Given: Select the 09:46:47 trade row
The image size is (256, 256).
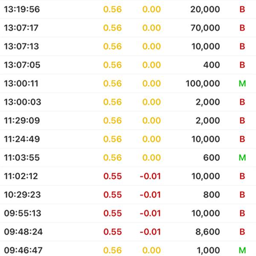Looking at the screenshot, I should [128, 248].
